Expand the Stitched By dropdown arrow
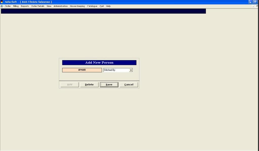 point(131,70)
